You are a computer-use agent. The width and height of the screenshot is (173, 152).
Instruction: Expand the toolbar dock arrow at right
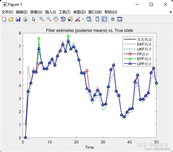coord(170,12)
